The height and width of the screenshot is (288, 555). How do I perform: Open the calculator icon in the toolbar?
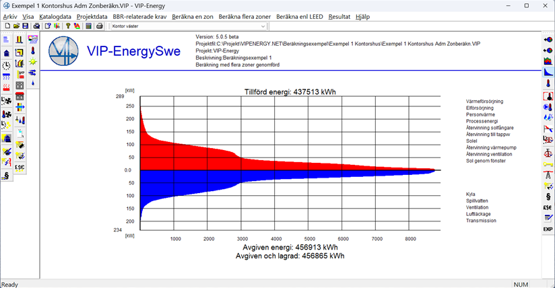(88, 26)
